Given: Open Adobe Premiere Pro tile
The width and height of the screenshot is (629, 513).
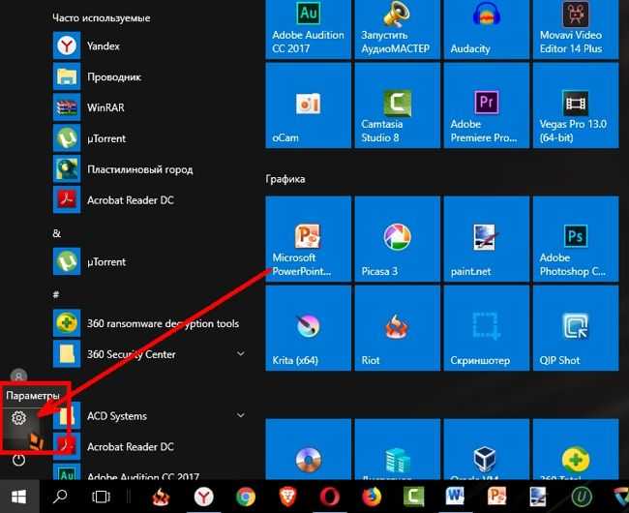Looking at the screenshot, I should click(486, 106).
